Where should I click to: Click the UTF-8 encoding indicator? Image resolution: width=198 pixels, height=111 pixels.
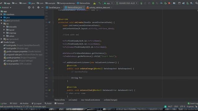(183, 106)
